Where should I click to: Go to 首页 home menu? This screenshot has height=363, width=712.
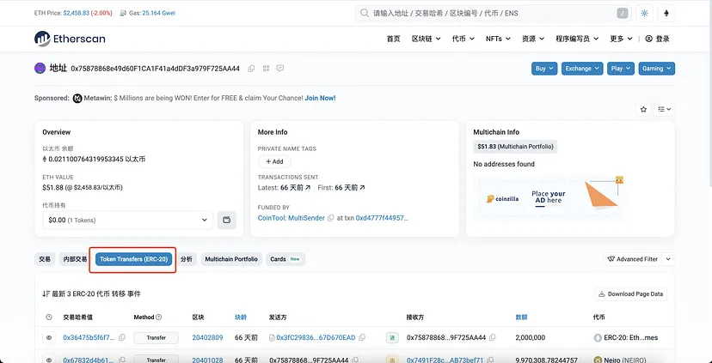pos(393,39)
